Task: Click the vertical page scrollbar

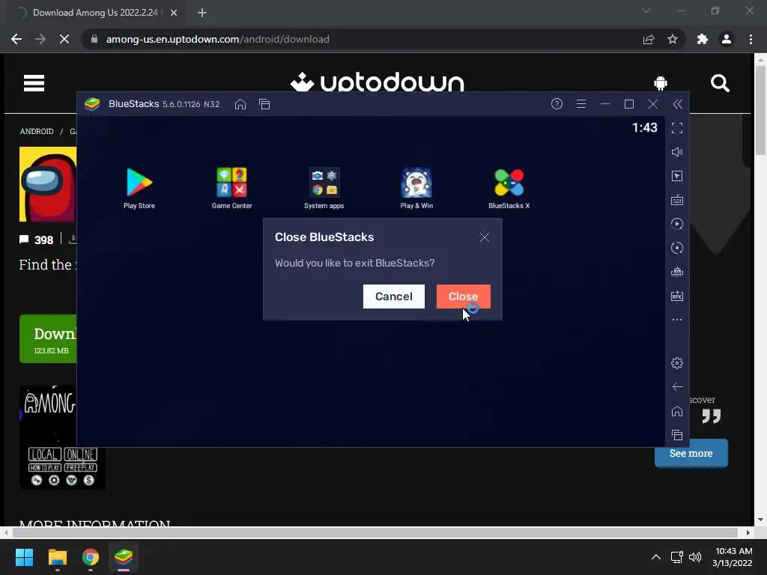Action: (x=761, y=111)
